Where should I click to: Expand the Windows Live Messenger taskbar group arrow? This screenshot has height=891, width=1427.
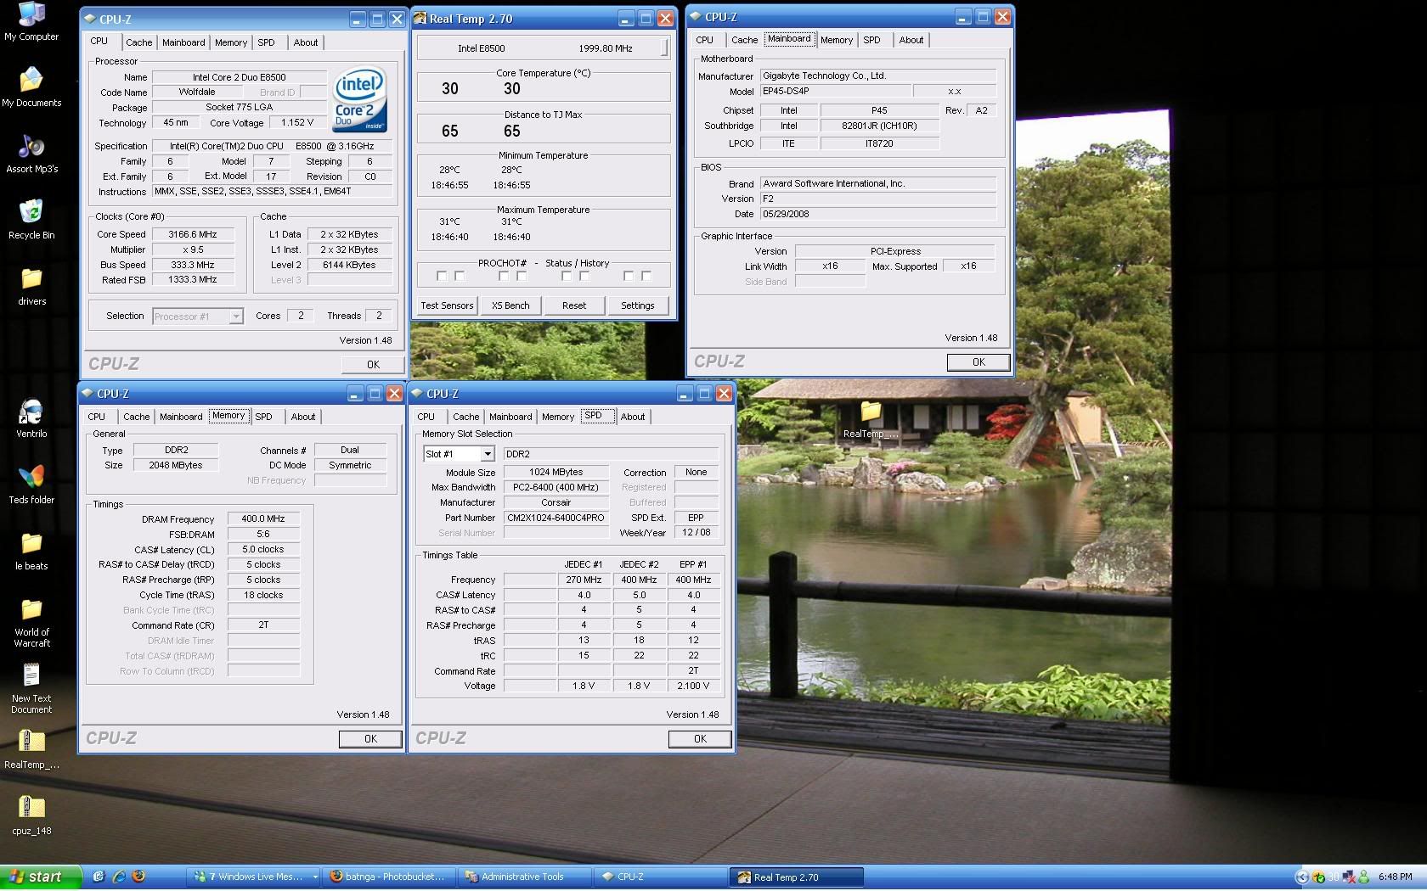pyautogui.click(x=314, y=877)
